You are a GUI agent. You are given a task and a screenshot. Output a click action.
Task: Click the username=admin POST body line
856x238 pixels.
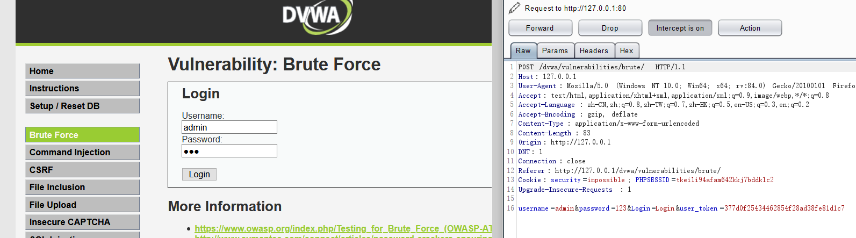[681, 208]
